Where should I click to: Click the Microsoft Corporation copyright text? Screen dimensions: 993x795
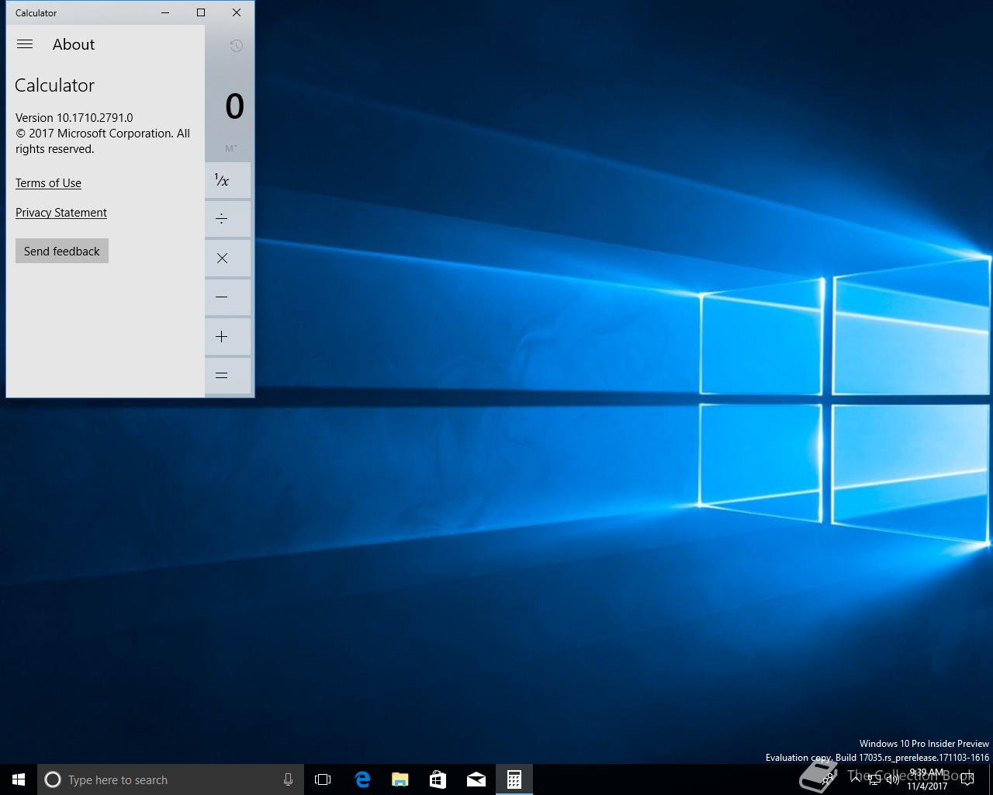coord(102,141)
